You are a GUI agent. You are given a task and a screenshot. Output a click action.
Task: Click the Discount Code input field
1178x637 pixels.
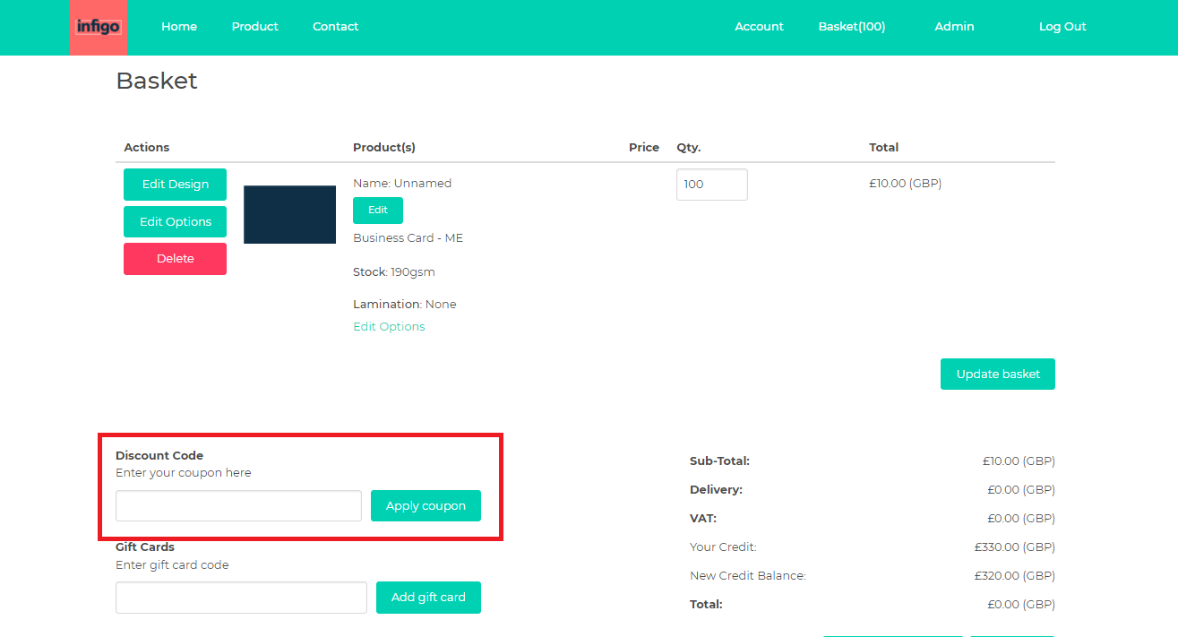pyautogui.click(x=238, y=506)
